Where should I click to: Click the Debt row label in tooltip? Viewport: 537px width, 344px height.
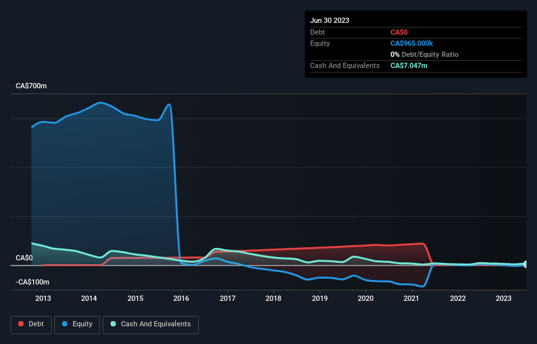(317, 32)
